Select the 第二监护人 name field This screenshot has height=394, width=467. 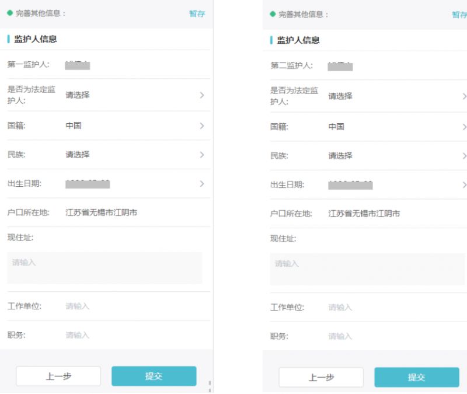coord(340,67)
